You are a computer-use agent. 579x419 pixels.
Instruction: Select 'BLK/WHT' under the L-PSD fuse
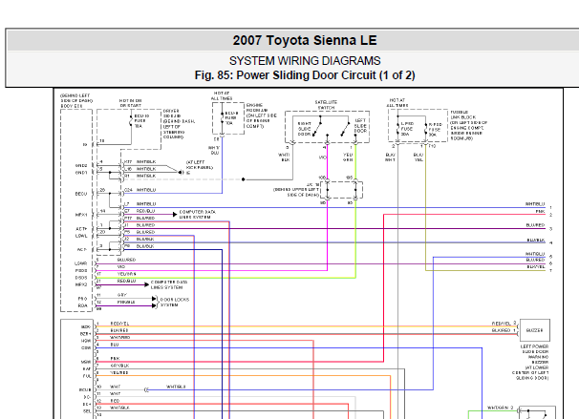click(x=391, y=157)
